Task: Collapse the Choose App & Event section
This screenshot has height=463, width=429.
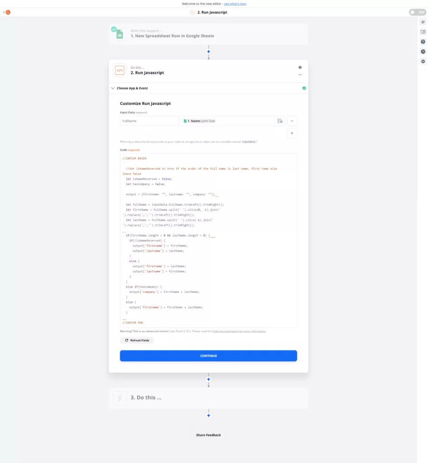Action: tap(208, 88)
